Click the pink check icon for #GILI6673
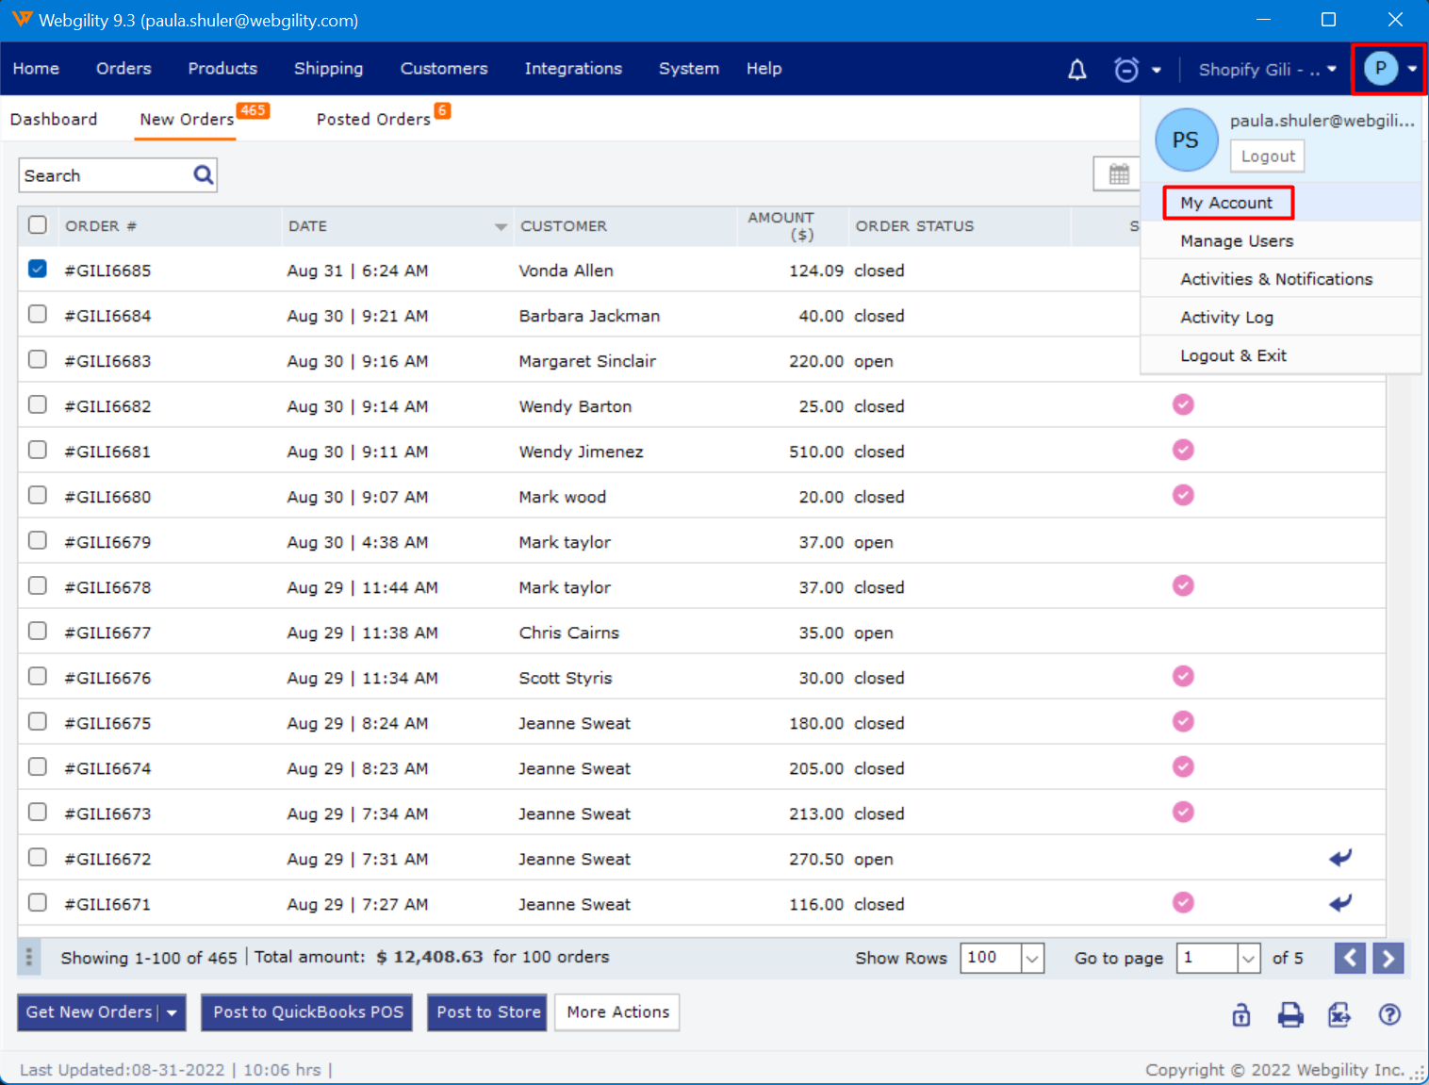This screenshot has width=1429, height=1085. pyautogui.click(x=1183, y=812)
